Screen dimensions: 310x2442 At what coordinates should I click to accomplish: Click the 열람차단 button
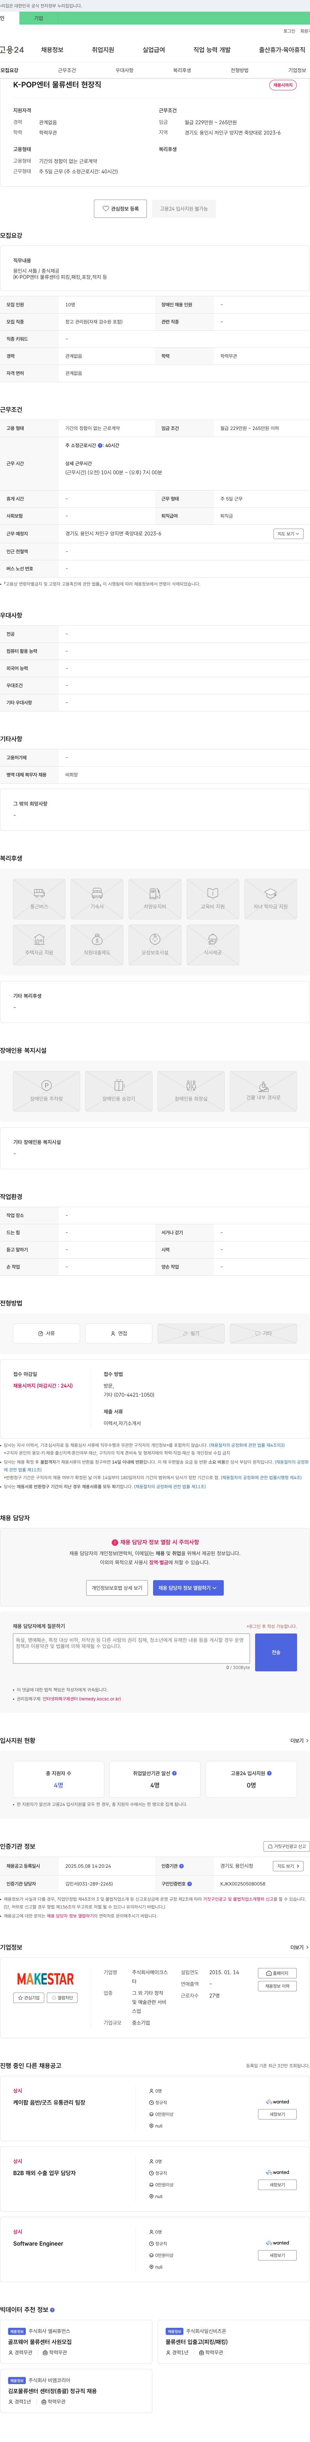[x=62, y=1997]
